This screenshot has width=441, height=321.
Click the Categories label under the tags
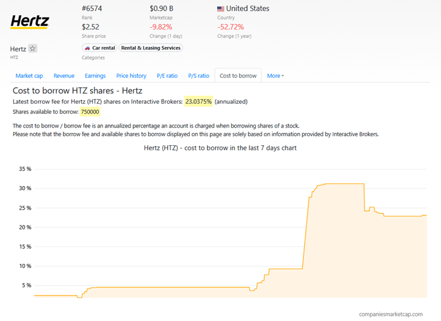[93, 58]
